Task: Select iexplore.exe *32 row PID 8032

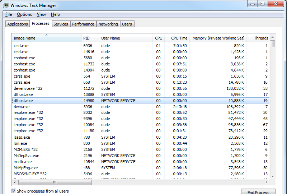Action: pyautogui.click(x=141, y=112)
